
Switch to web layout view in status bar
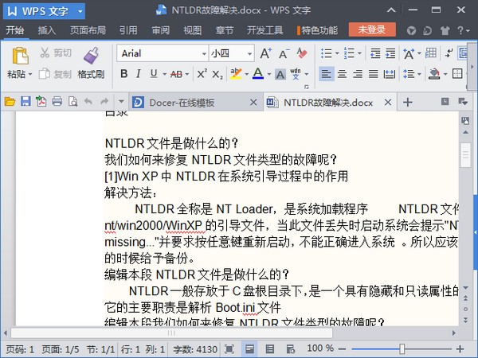290,349
